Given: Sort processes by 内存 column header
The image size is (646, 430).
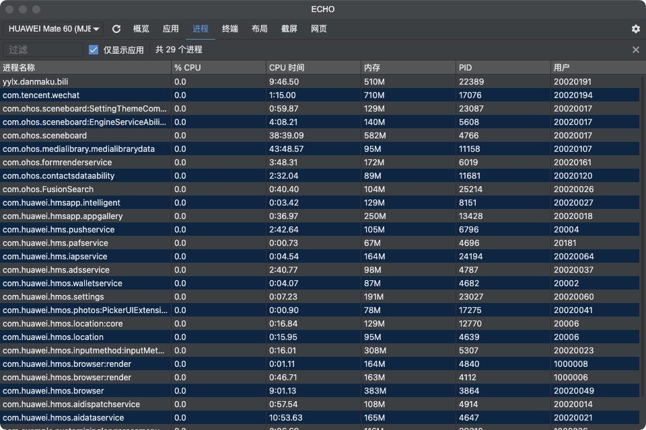Looking at the screenshot, I should point(408,68).
